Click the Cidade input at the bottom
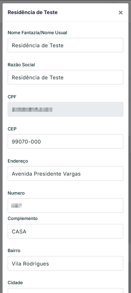The width and height of the screenshot is (131, 293). pyautogui.click(x=65, y=291)
